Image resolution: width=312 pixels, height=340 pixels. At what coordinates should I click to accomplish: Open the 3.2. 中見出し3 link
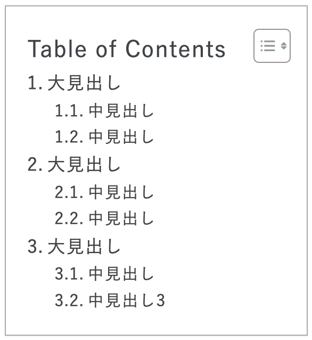point(110,300)
